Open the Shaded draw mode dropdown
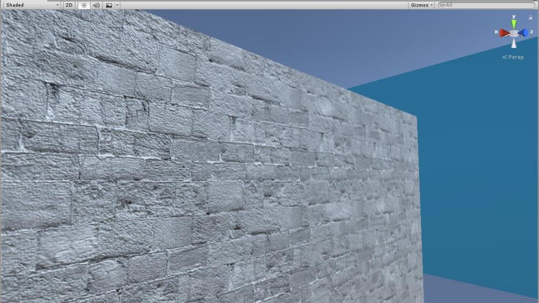 32,5
